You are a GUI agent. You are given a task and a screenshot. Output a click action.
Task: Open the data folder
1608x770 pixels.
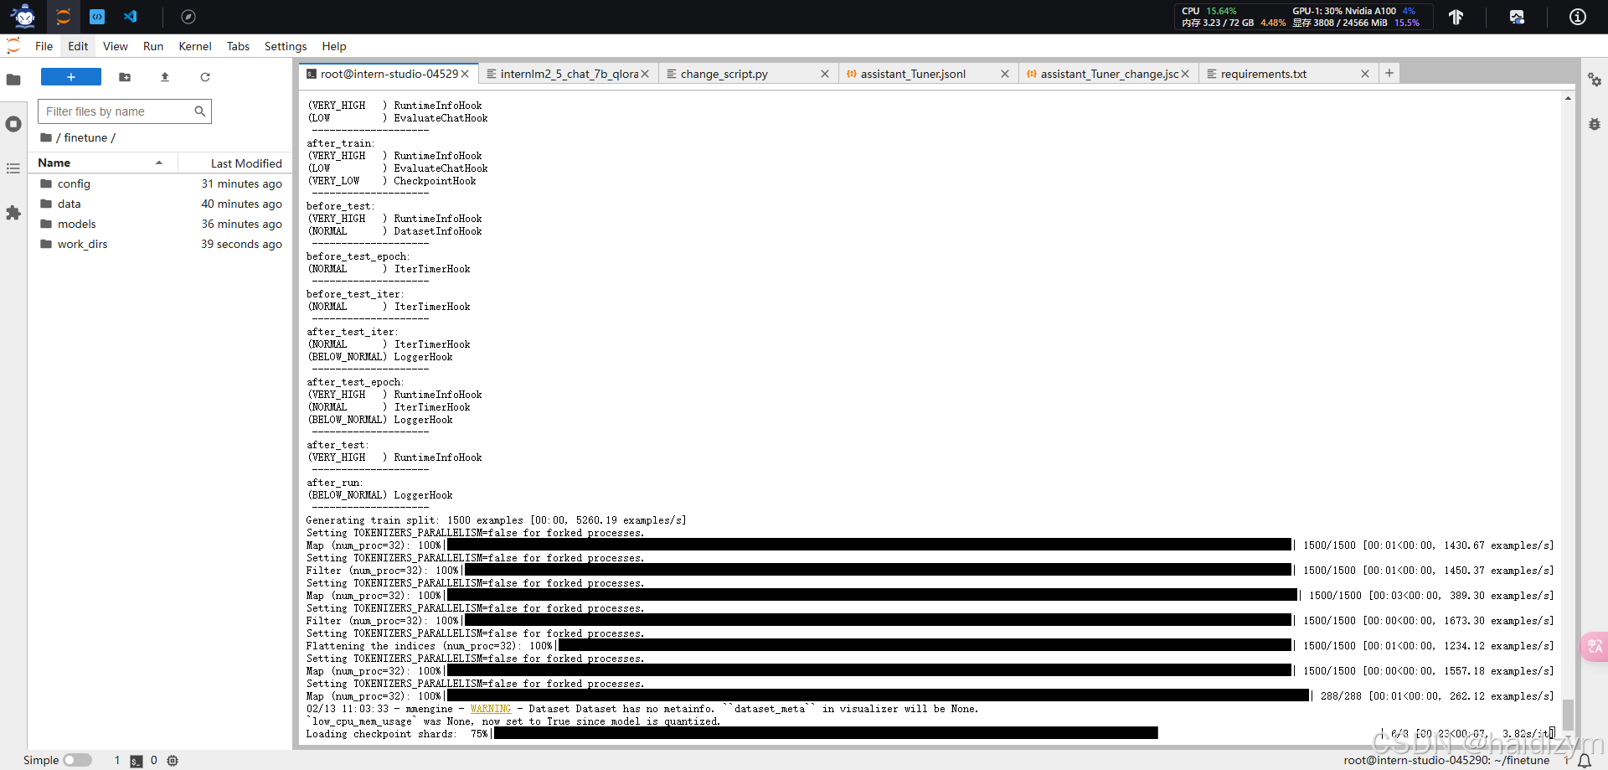point(161,204)
